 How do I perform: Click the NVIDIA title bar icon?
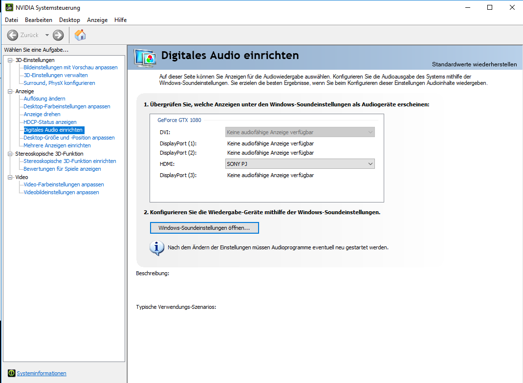click(9, 7)
